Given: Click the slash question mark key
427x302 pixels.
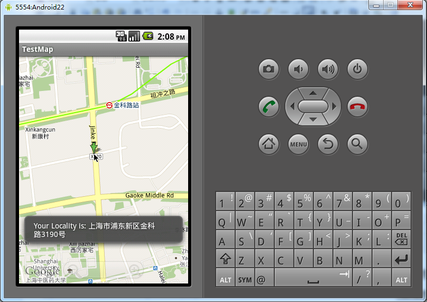Looking at the screenshot, I should [362, 277].
